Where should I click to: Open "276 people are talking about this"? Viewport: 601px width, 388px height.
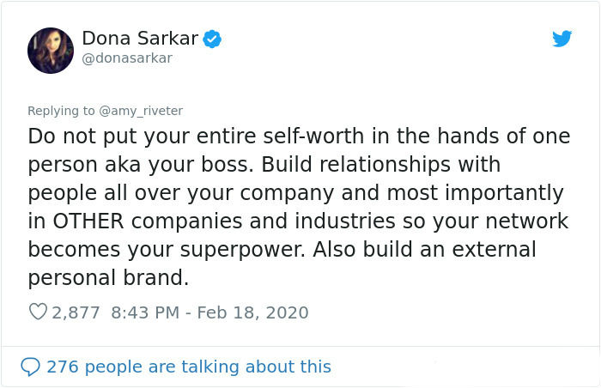point(189,367)
